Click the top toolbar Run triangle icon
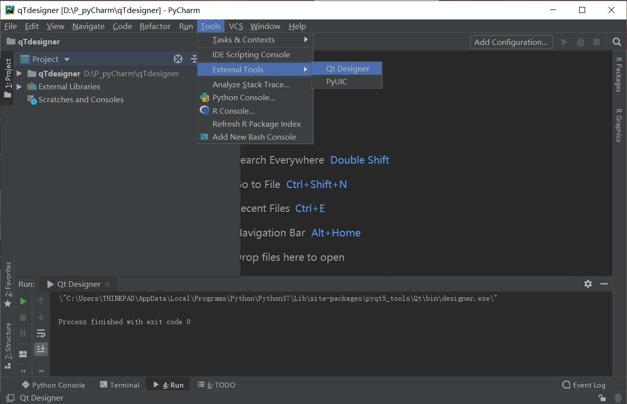 click(x=565, y=42)
